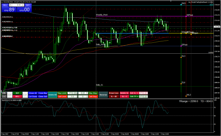The image size is (221, 136).
Task: Click the plus button on dashboard
Action: (x=4, y=93)
